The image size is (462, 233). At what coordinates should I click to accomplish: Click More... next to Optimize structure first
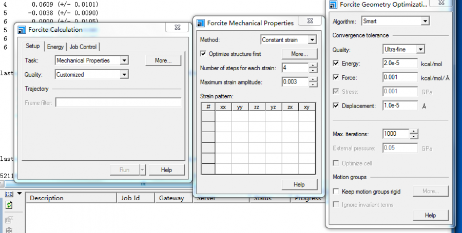coord(300,54)
